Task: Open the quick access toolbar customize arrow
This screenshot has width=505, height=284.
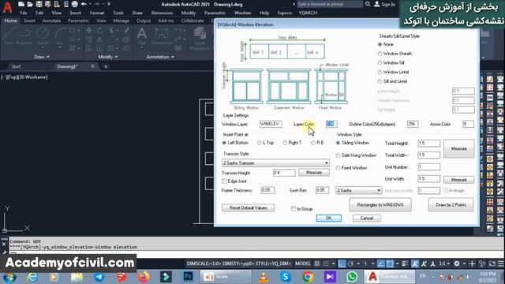Action: [109, 4]
